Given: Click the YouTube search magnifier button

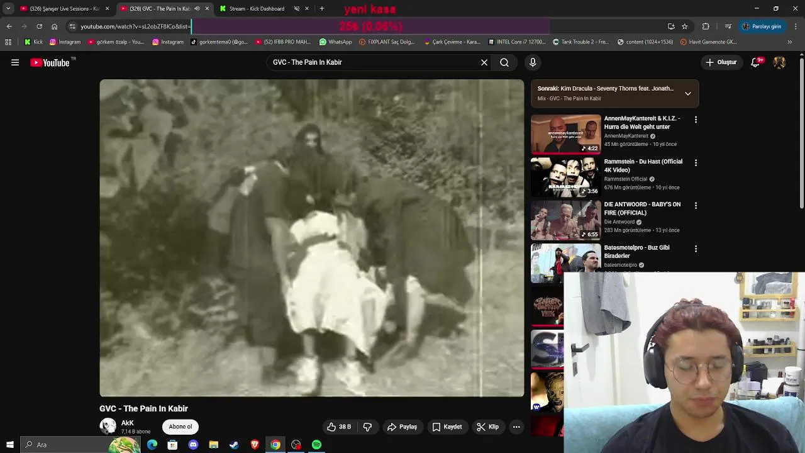Looking at the screenshot, I should click(x=504, y=62).
